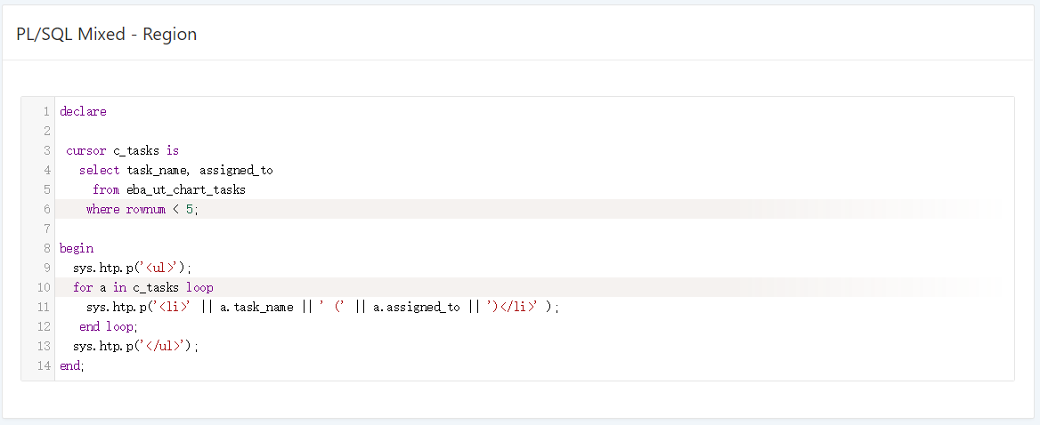Click the declare keyword on line 1

[x=83, y=111]
